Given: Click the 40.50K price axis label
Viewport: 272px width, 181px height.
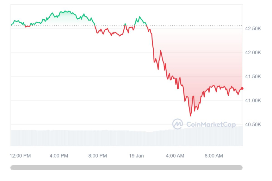Looking at the screenshot, I should 253,125.
